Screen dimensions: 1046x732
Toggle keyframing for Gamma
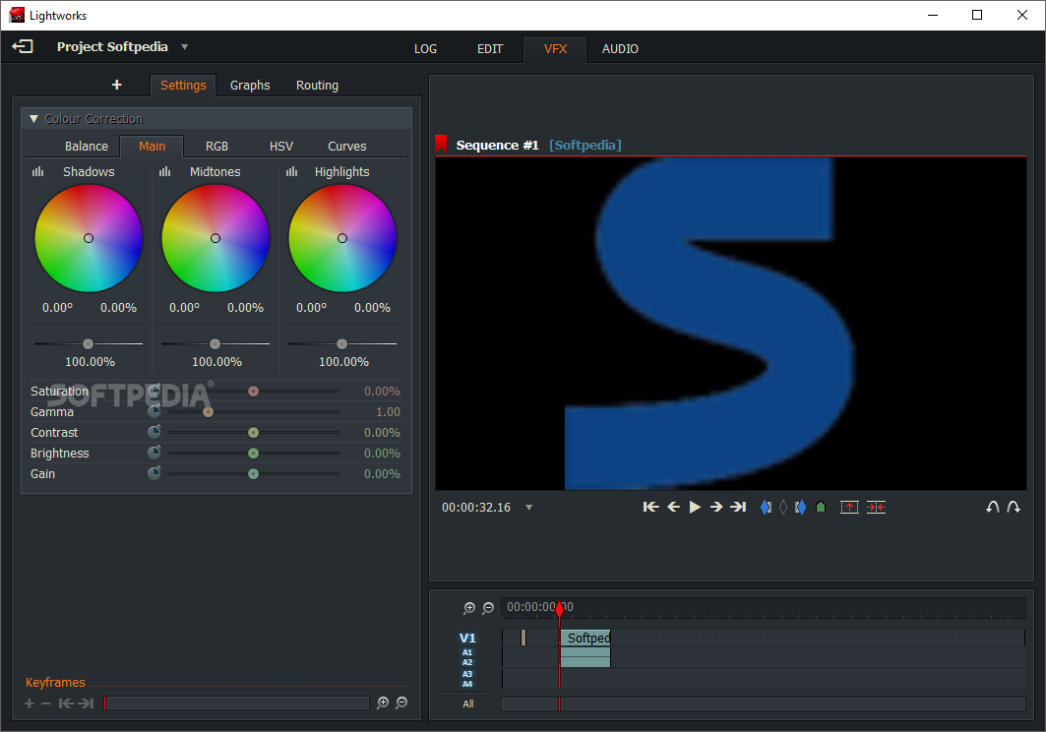154,411
